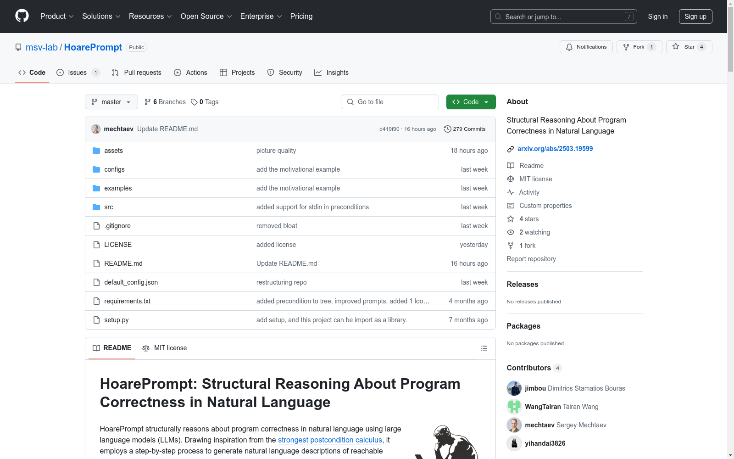Click the setup.py file icon
This screenshot has height=459, width=734.
coord(96,320)
